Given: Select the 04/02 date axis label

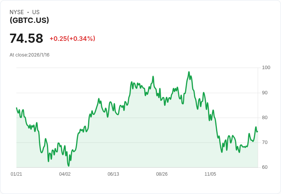Looking at the screenshot, I should [65, 174].
